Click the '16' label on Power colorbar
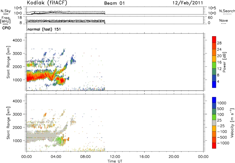The width and height of the screenshot is (235, 163). click(x=219, y=62)
